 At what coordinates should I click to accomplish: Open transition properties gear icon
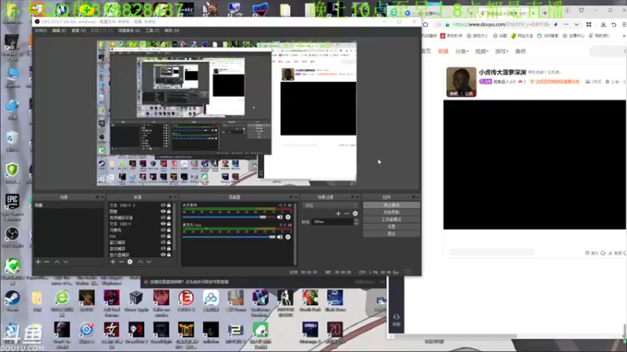(x=355, y=214)
